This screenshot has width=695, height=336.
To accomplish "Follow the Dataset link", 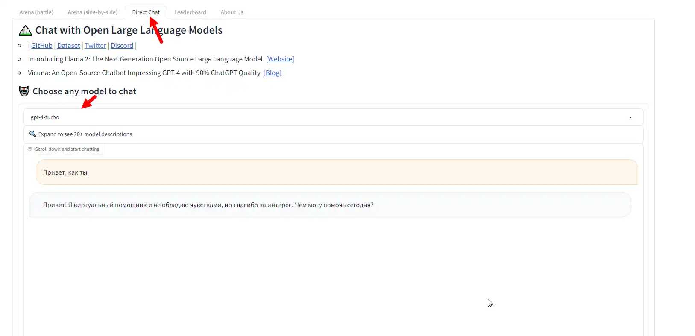I will point(68,46).
